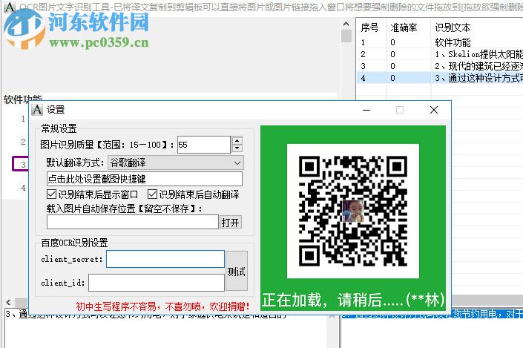Close the settings dialog

pos(434,110)
